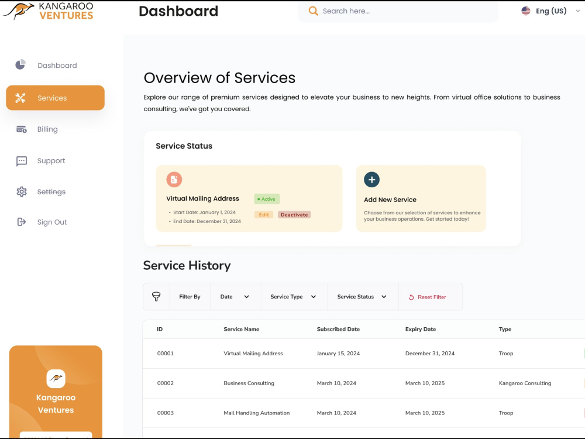Select the Services menu item
Image resolution: width=585 pixels, height=439 pixels.
pos(55,98)
